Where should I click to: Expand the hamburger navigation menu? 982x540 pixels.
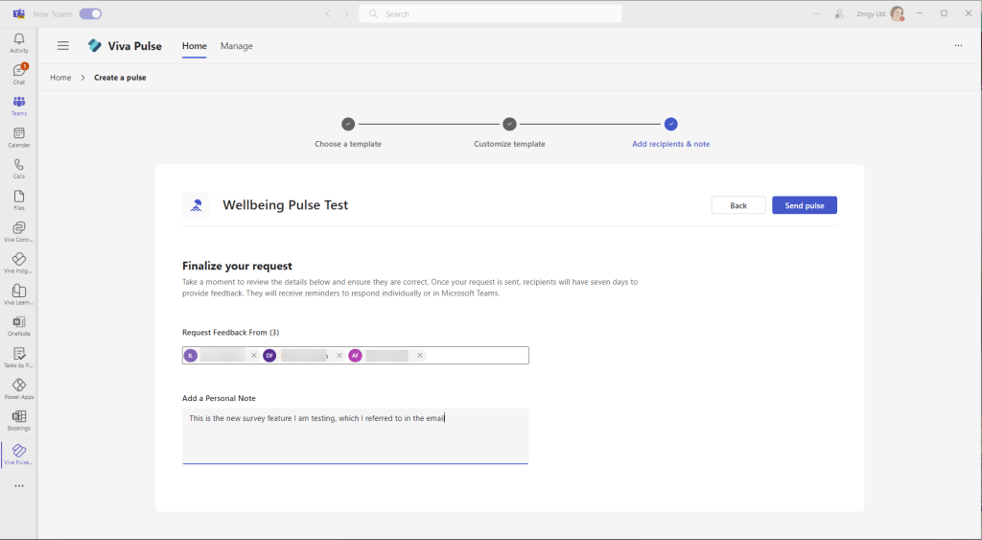[x=63, y=46]
